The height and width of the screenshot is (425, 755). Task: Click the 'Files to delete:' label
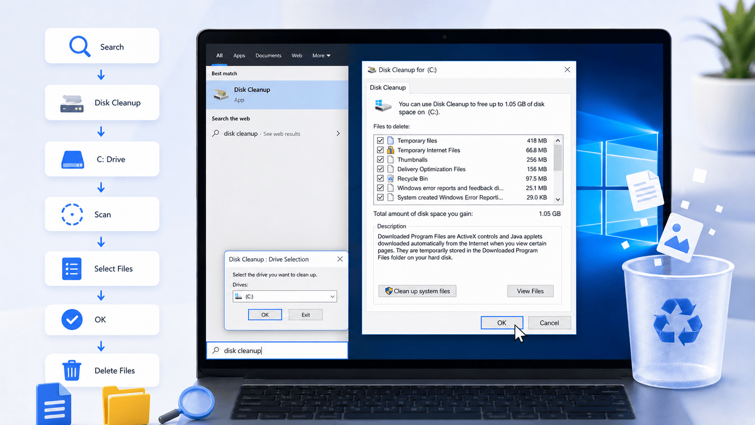(x=392, y=127)
